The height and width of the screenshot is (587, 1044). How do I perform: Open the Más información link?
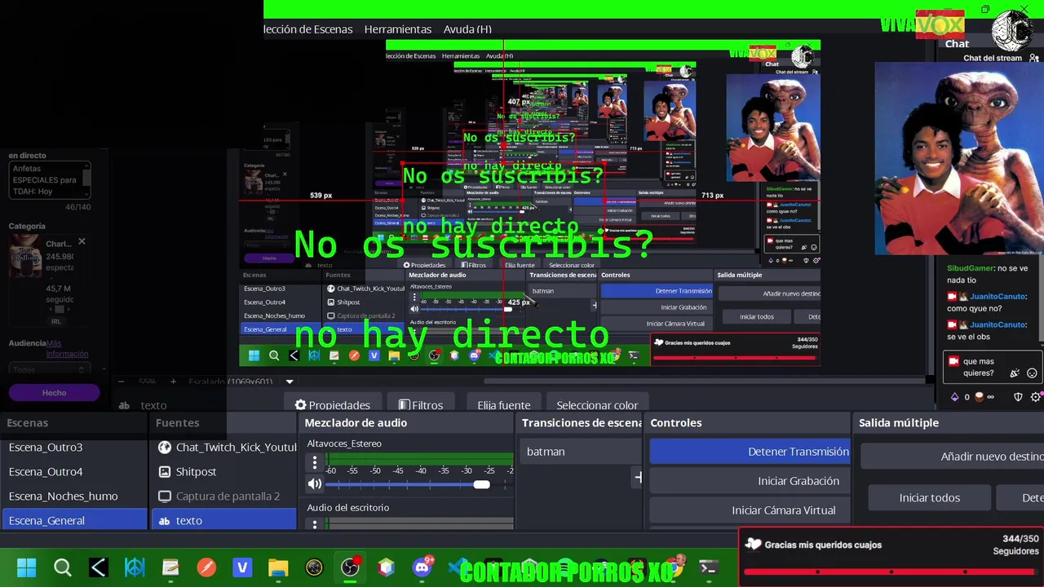(67, 349)
